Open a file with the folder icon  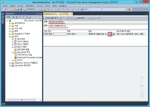pos(14,9)
